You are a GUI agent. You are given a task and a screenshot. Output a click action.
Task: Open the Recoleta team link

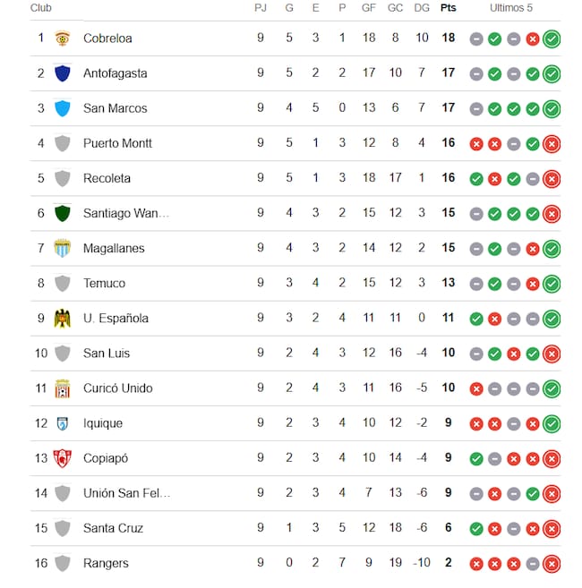click(107, 178)
